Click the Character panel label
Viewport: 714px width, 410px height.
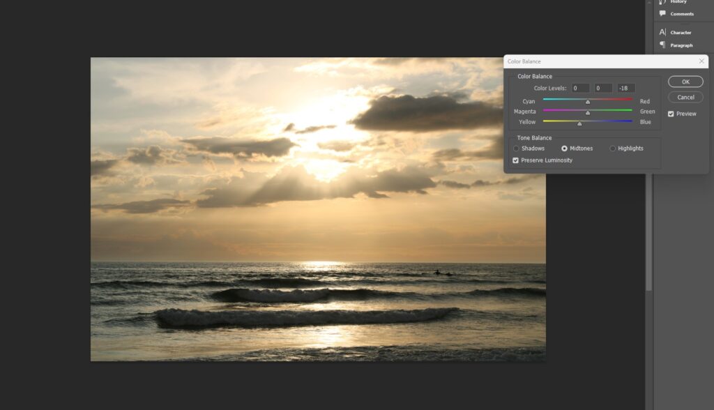681,32
